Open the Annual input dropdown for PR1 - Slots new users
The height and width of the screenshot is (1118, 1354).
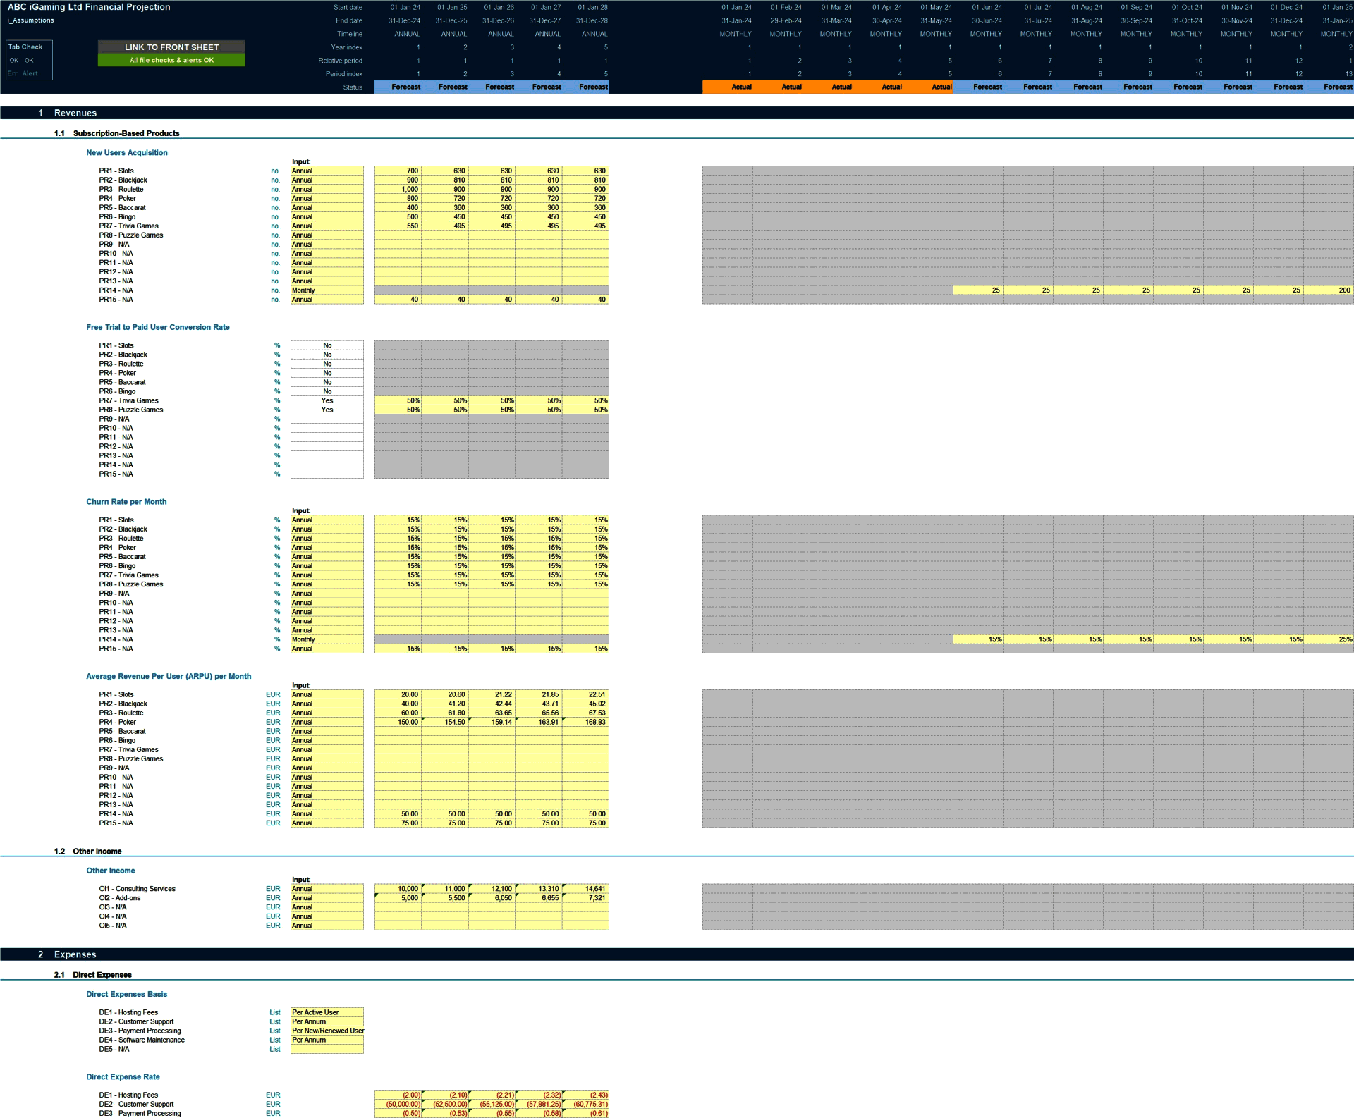pyautogui.click(x=327, y=171)
